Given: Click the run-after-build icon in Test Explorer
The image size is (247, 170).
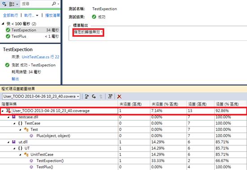Looking at the screenshot, I should [x=4, y=4].
